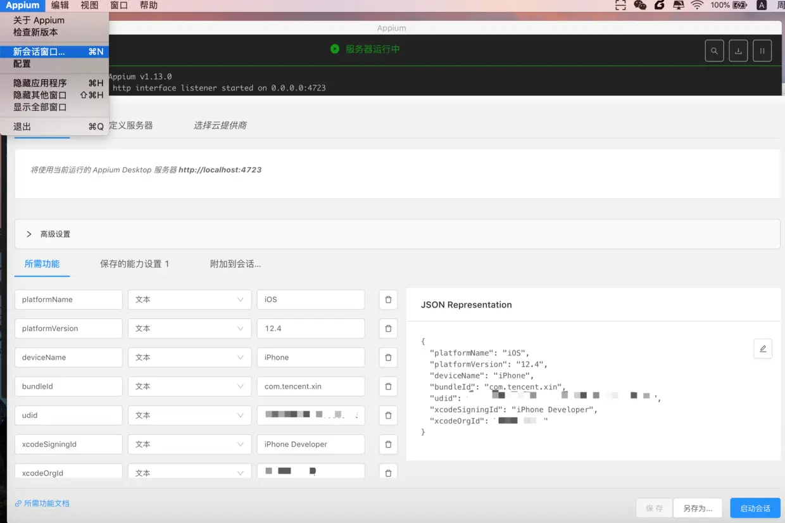Viewport: 785px width, 523px height.
Task: Delete the platformVersion capability row
Action: point(388,329)
